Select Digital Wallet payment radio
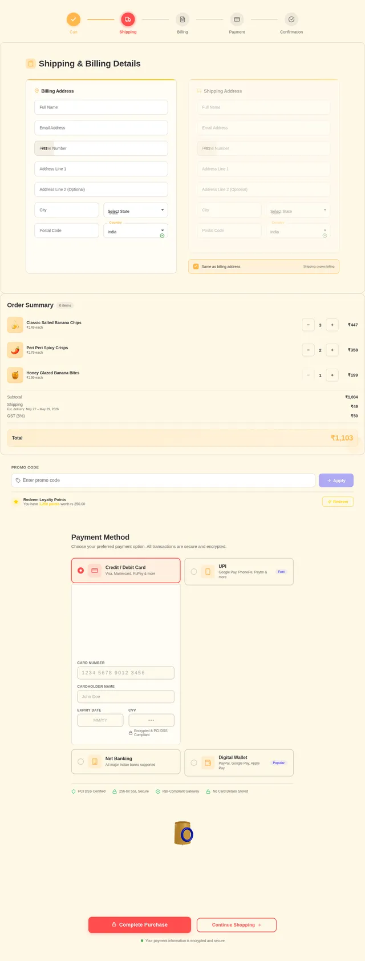This screenshot has height=961, width=365. 194,763
